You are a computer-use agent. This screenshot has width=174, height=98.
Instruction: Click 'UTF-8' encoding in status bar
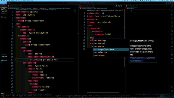150,94
